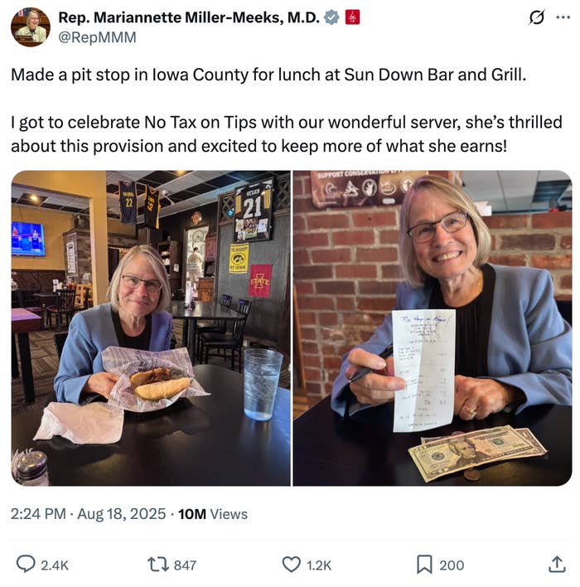The height and width of the screenshot is (587, 580).
Task: Open the left photo of the sandwich
Action: click(151, 327)
